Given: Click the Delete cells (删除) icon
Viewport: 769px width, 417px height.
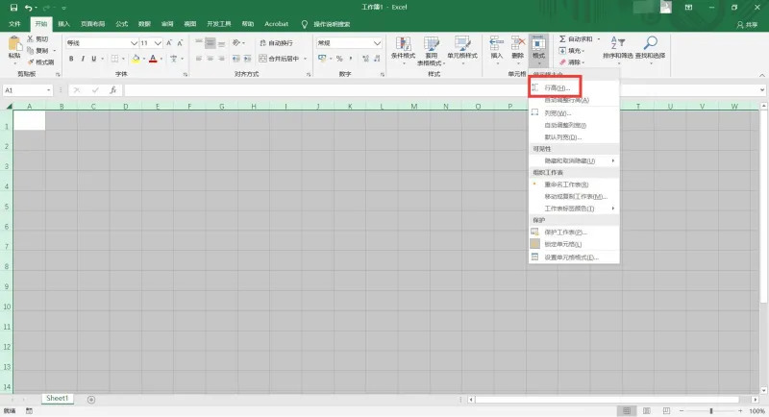Looking at the screenshot, I should [518, 43].
